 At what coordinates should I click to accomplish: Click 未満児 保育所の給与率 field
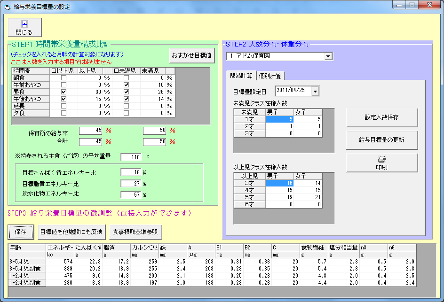coord(155,131)
